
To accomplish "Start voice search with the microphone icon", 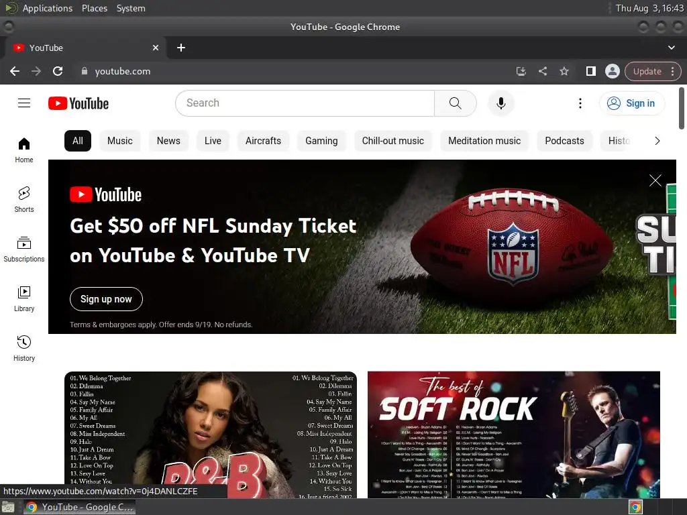I will pyautogui.click(x=500, y=103).
